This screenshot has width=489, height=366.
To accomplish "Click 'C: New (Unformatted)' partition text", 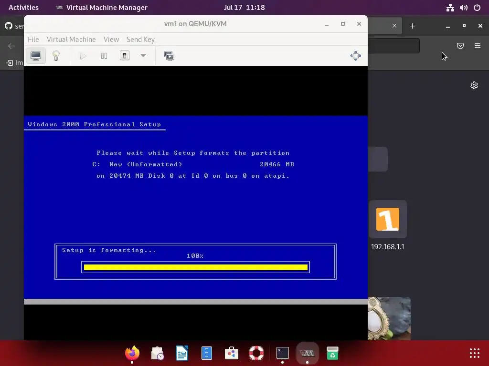I will pyautogui.click(x=137, y=164).
